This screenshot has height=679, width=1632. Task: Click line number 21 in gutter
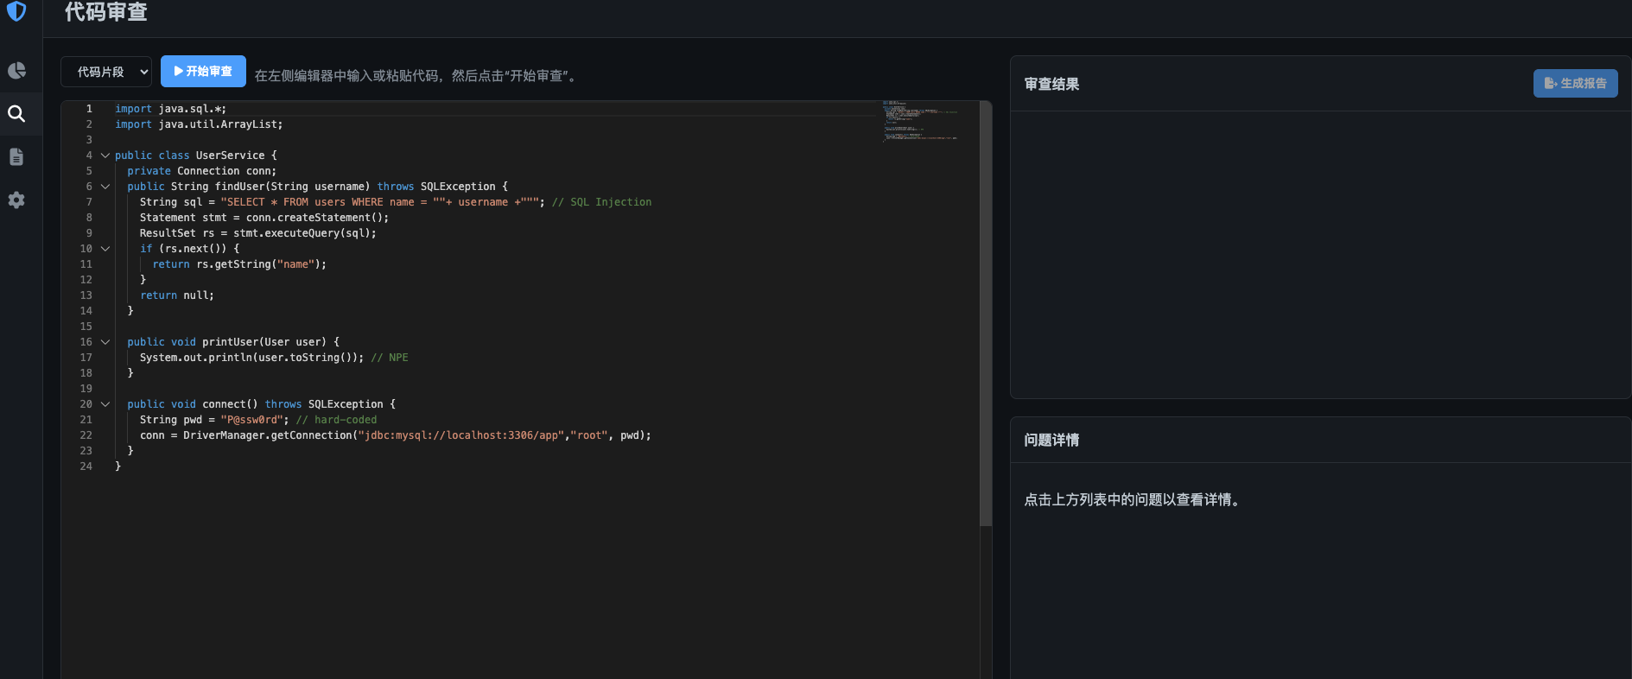[x=86, y=420]
